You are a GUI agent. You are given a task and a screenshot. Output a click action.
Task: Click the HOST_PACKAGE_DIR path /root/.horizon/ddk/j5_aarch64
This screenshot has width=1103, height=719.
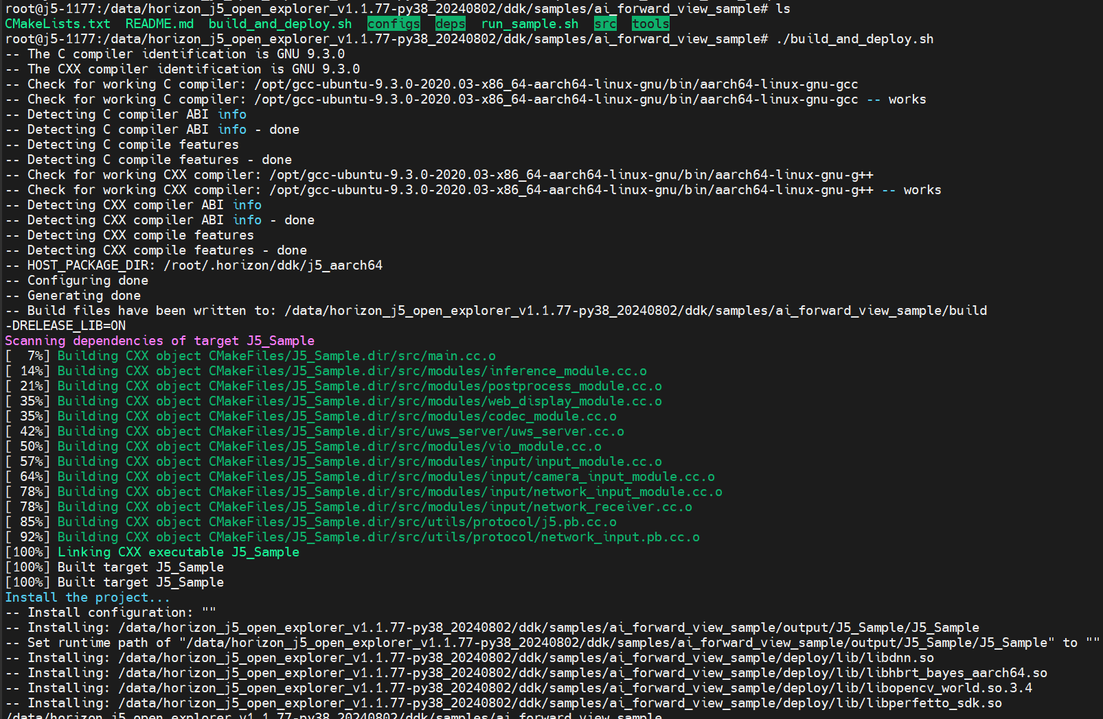(273, 266)
